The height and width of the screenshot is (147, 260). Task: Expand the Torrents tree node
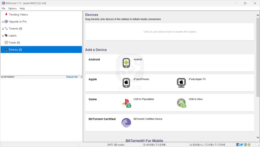(3, 29)
